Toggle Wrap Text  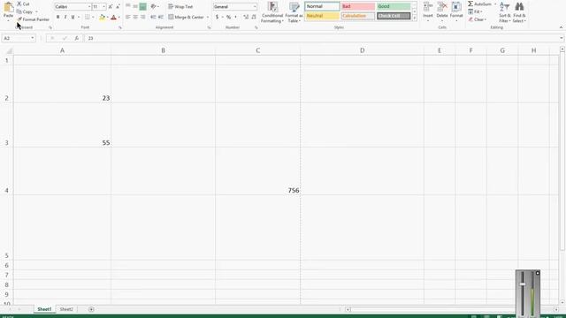click(180, 6)
